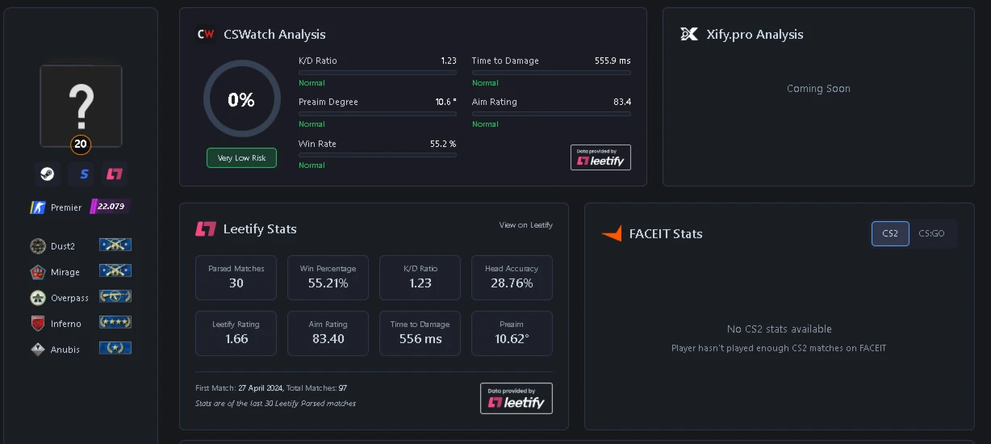Click the 0% risk circle gauge
991x444 pixels.
tap(241, 100)
